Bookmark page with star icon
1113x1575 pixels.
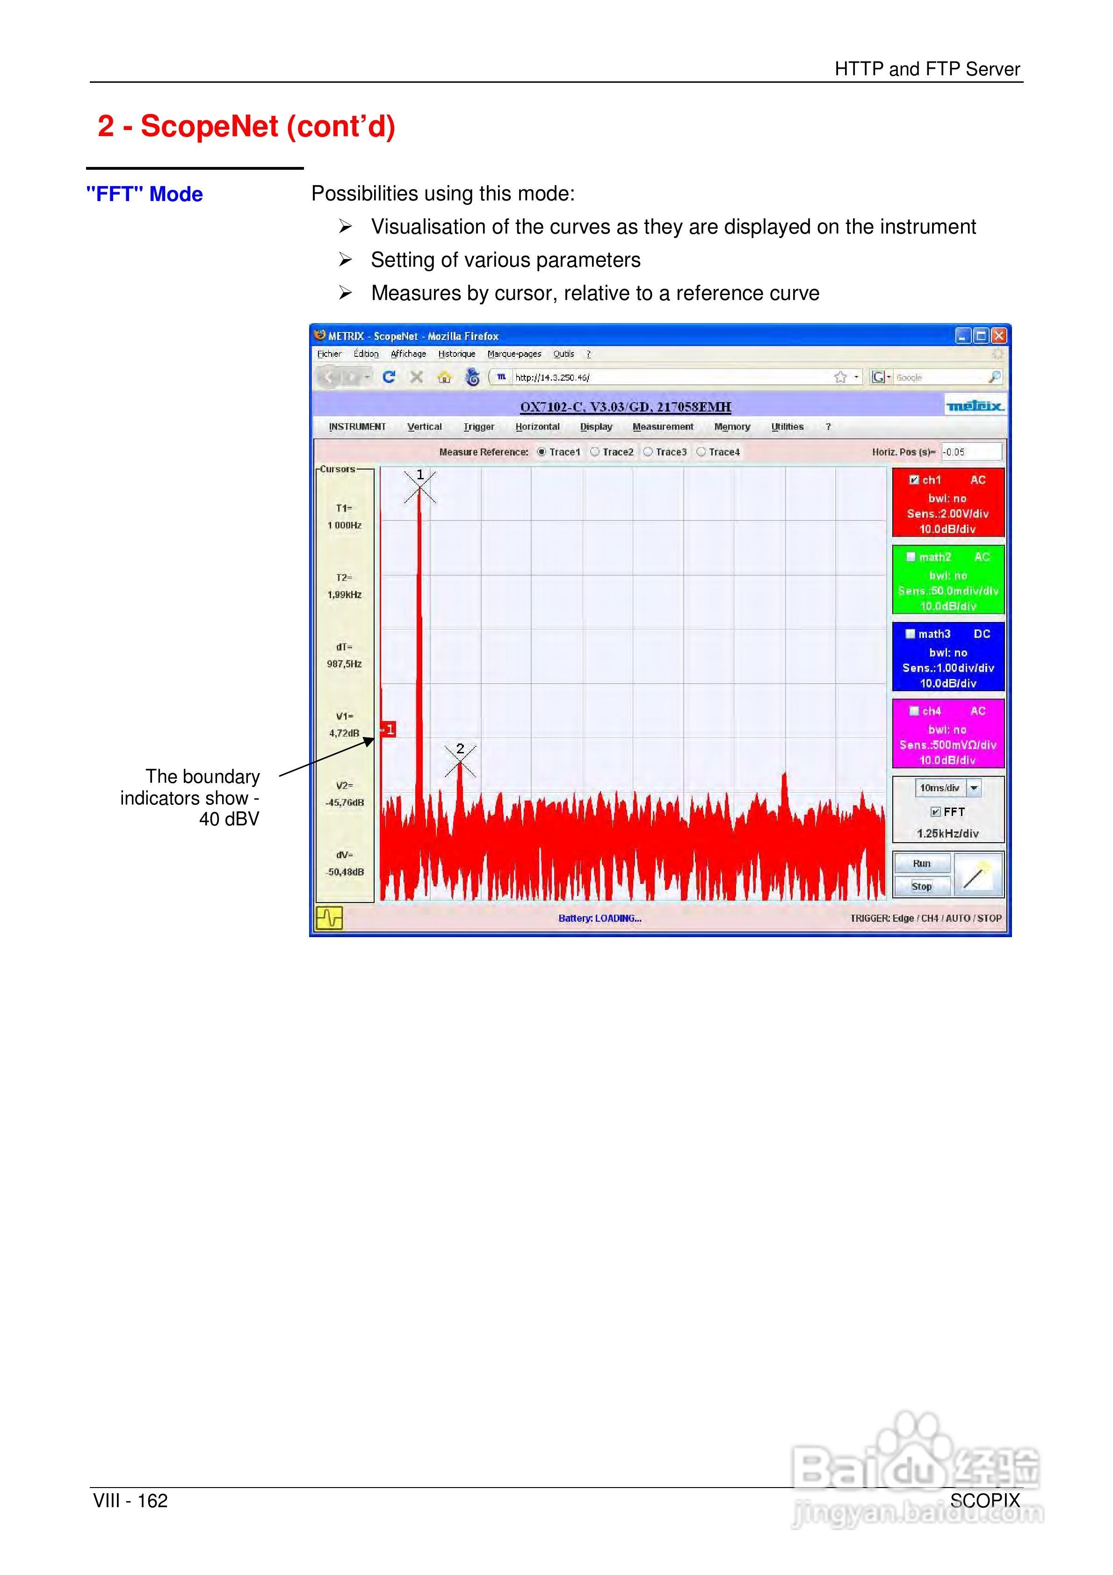(x=840, y=376)
